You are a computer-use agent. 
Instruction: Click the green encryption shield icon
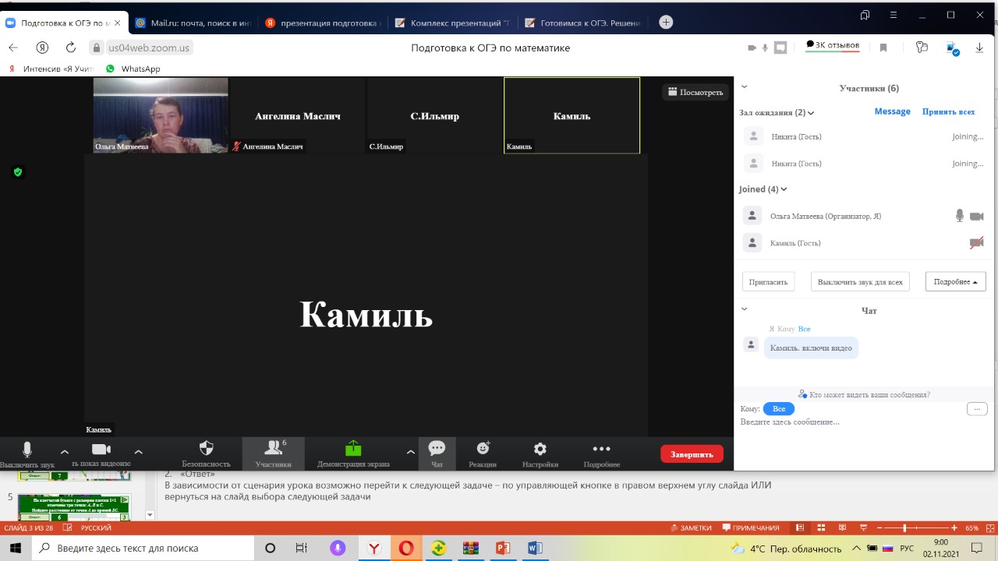pyautogui.click(x=18, y=172)
